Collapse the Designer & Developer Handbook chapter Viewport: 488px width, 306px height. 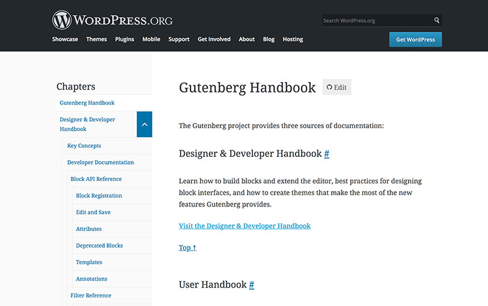click(x=144, y=124)
